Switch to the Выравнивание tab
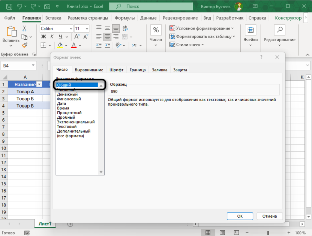The width and height of the screenshot is (312, 236). pos(89,70)
